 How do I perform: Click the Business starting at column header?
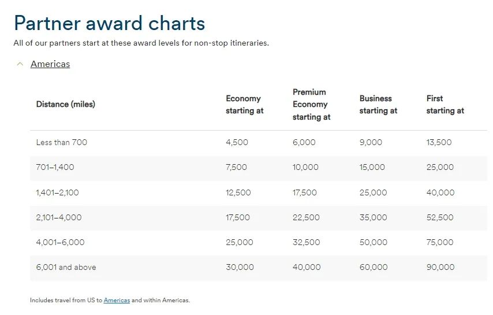coord(378,105)
